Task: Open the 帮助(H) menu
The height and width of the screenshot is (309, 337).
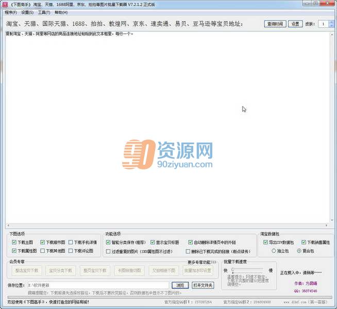Action: click(61, 12)
